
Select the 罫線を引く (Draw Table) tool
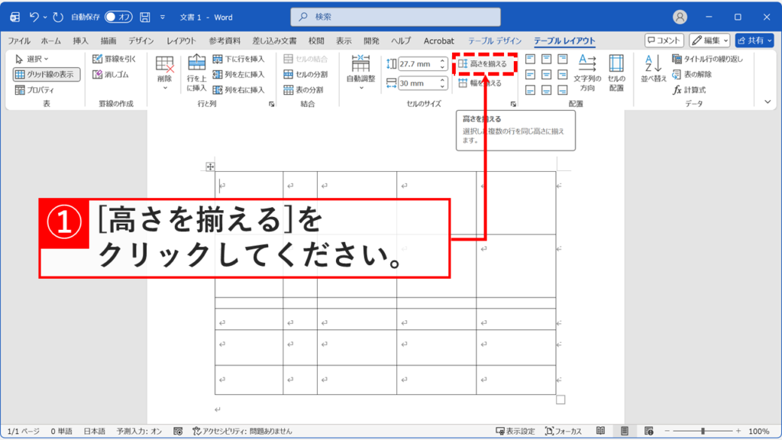click(112, 57)
